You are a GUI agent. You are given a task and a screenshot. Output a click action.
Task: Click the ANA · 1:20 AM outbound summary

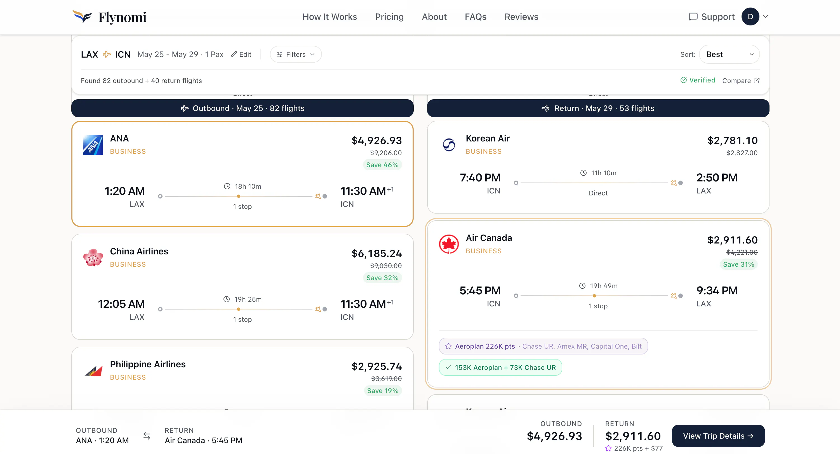coord(102,440)
